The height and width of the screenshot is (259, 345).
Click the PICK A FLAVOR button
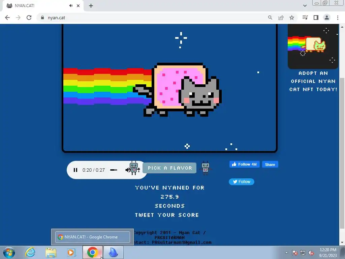(x=169, y=168)
